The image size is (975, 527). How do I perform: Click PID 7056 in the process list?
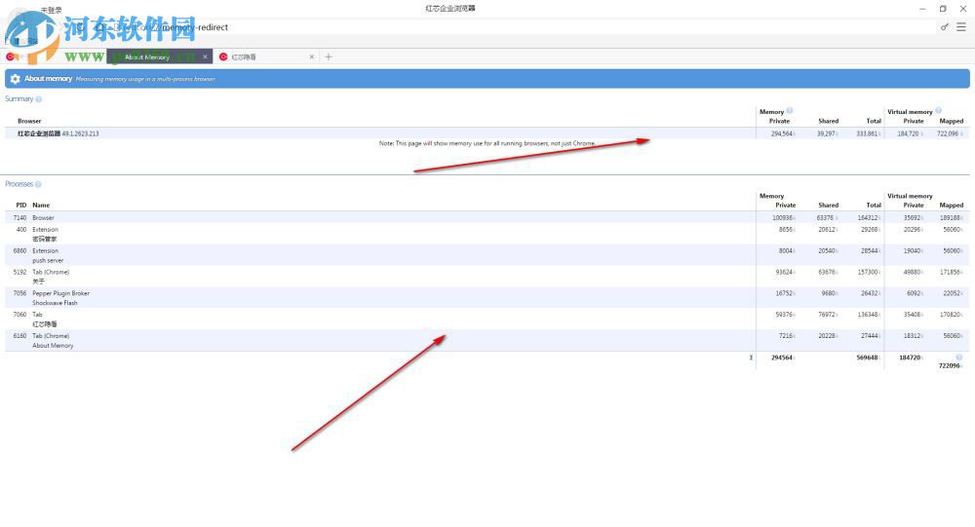click(19, 292)
